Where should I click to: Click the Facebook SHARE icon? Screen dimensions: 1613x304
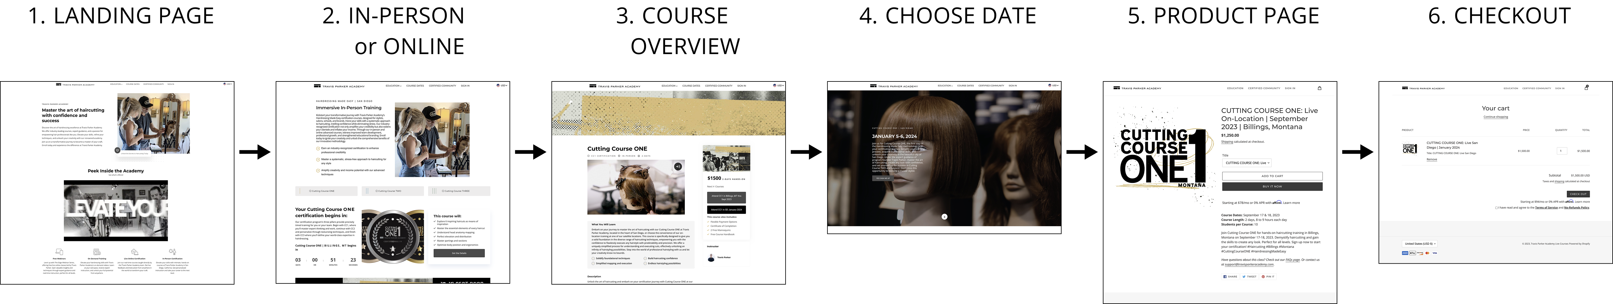[1230, 277]
